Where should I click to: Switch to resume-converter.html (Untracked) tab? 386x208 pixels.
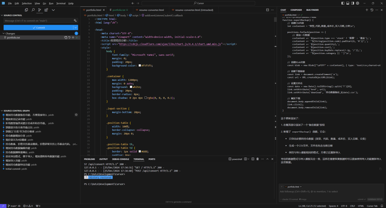tap(194, 10)
